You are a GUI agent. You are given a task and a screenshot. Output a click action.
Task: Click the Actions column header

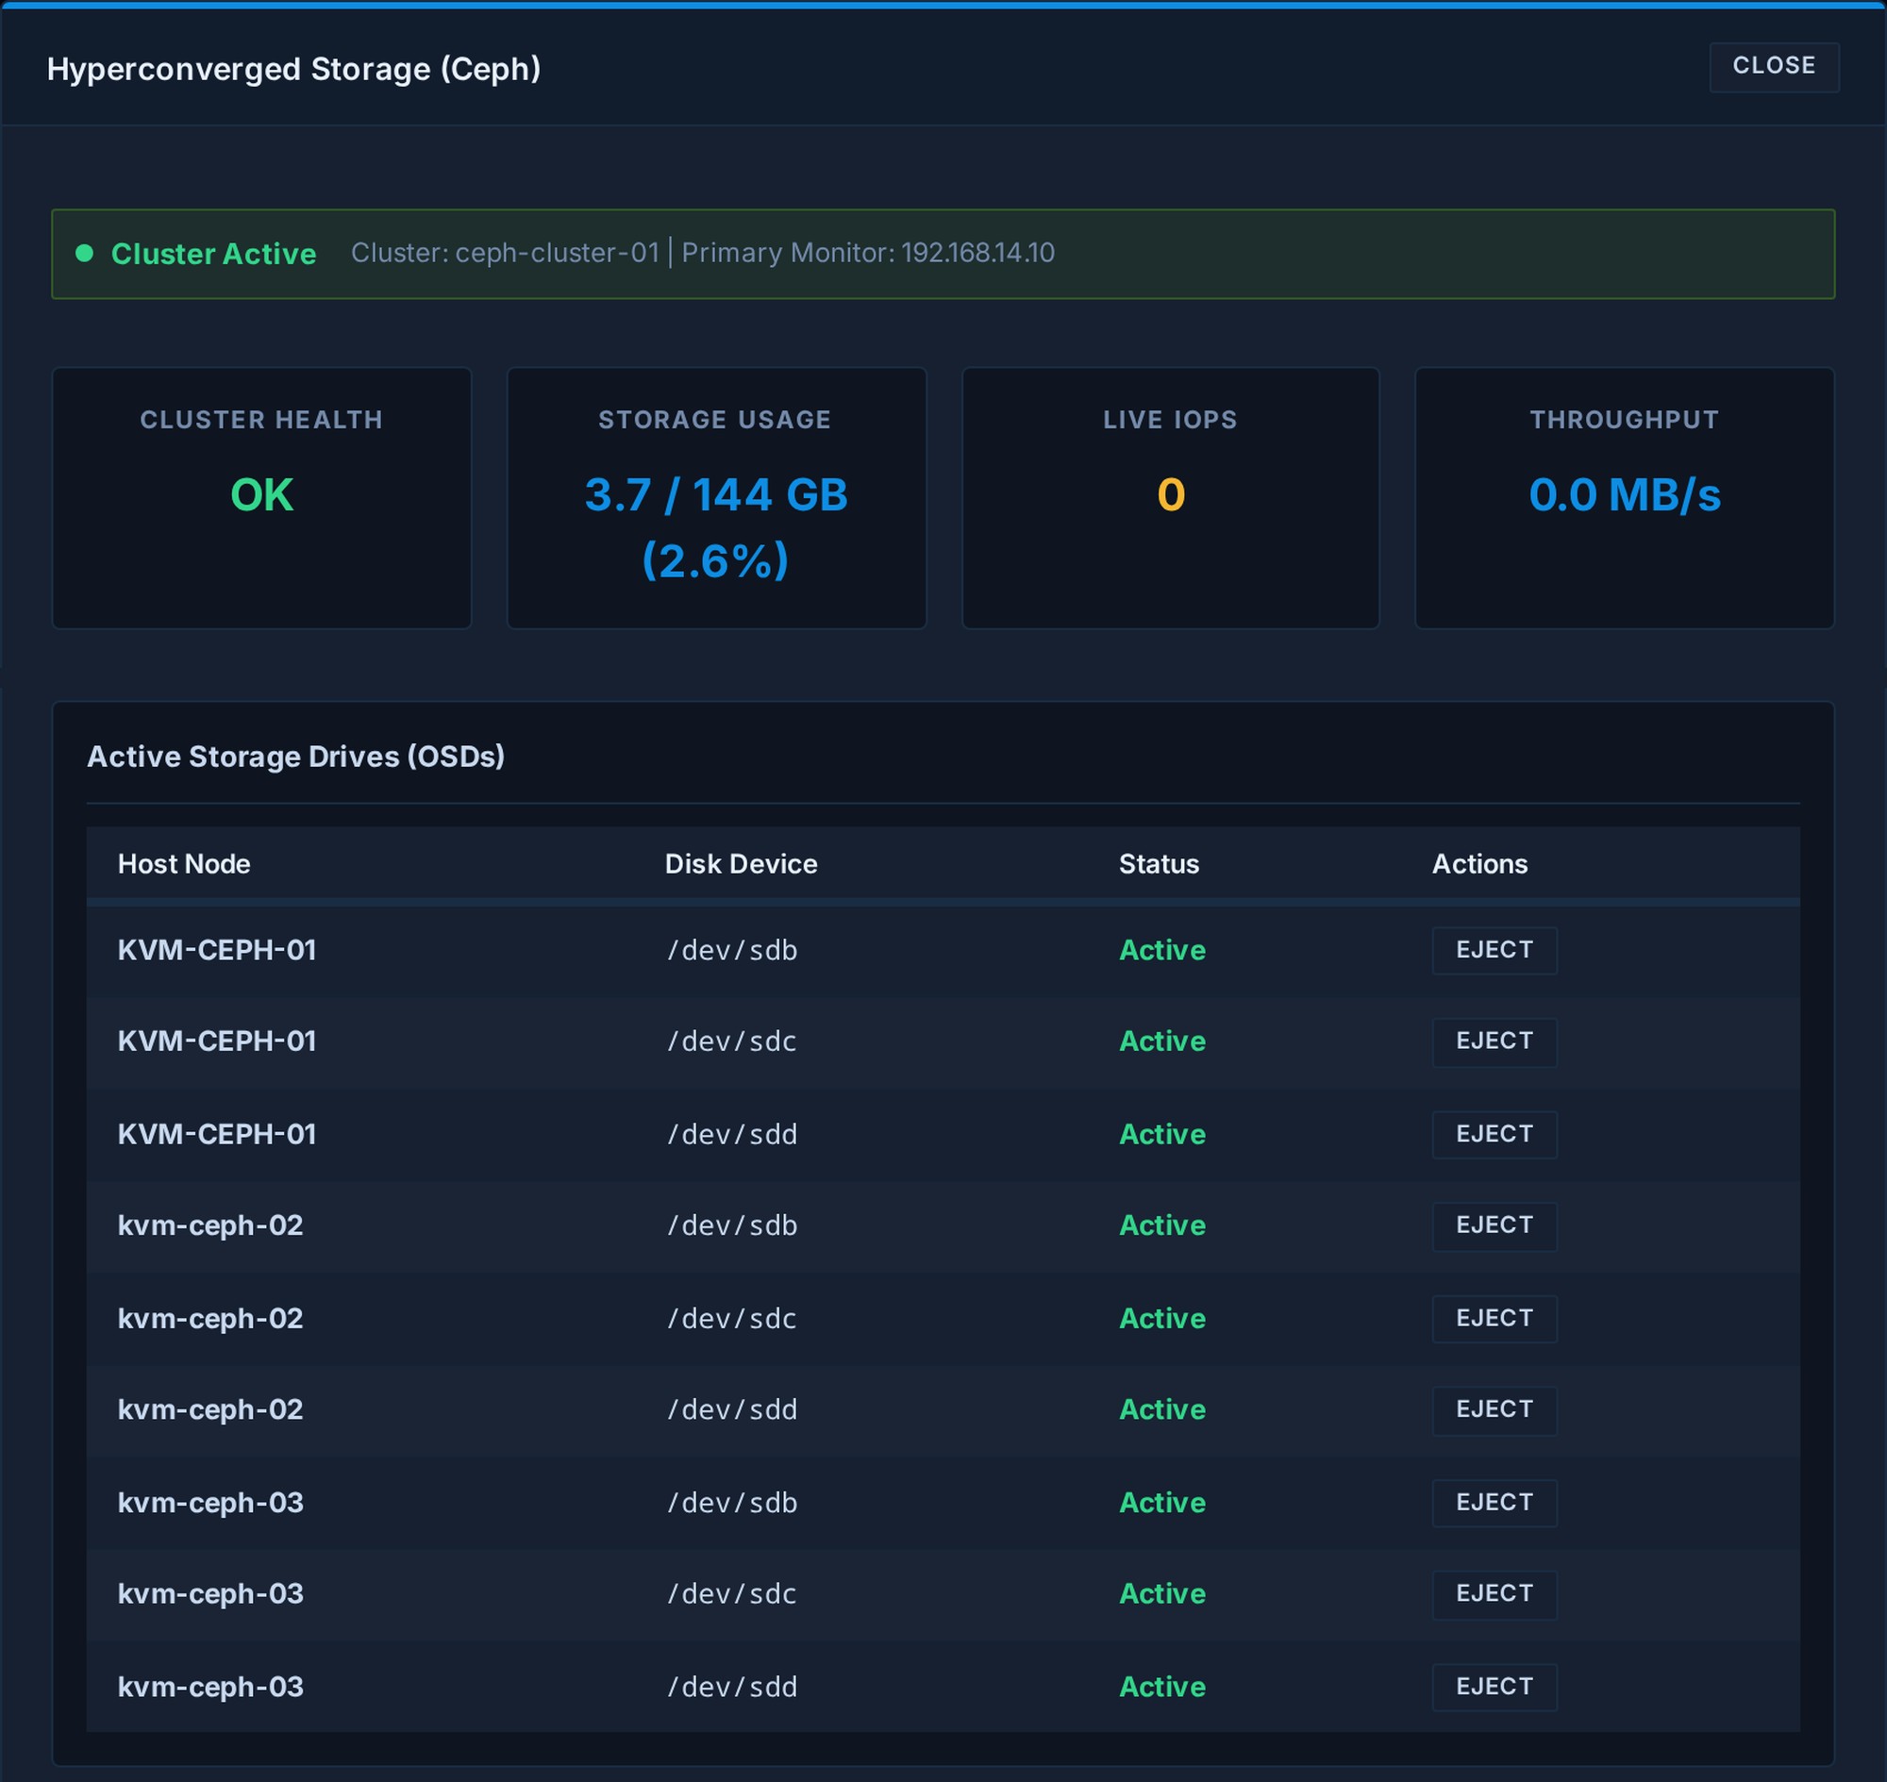[x=1480, y=863]
